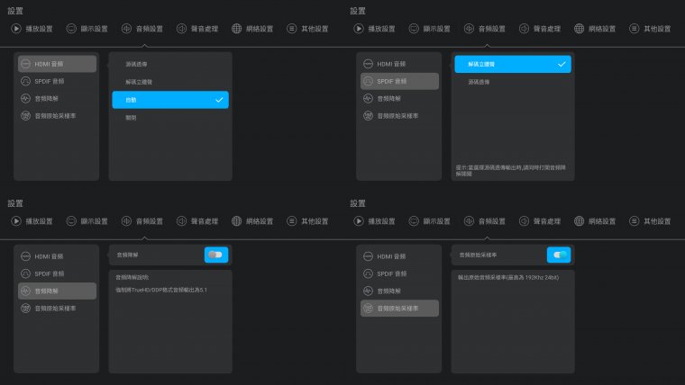Open 播放設置 tab in SPDIF-selected panel
Viewport: 685px width, 385px height.
pos(374,29)
